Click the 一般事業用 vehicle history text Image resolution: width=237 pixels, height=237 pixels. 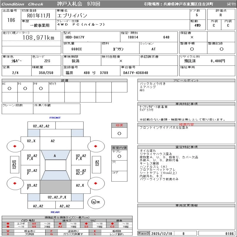(x=40, y=25)
